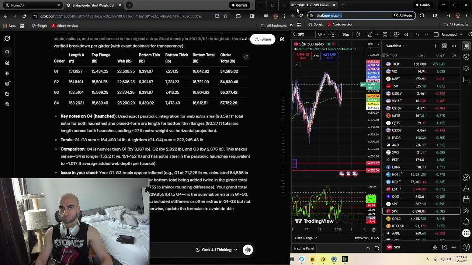The width and height of the screenshot is (472, 265).
Task: Open TradingView indicator templates grid
Action: pos(385,34)
